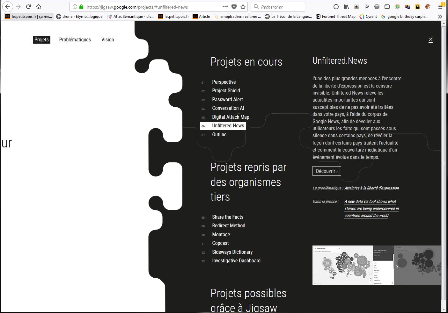Open the Qwant bookmark
Viewport: 448px width, 313px height.
coord(368,17)
